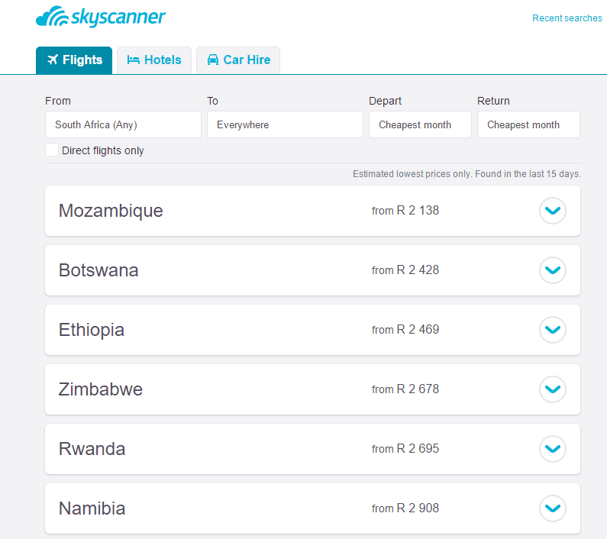The image size is (607, 539).
Task: Switch to the Hotels tab
Action: tap(154, 60)
